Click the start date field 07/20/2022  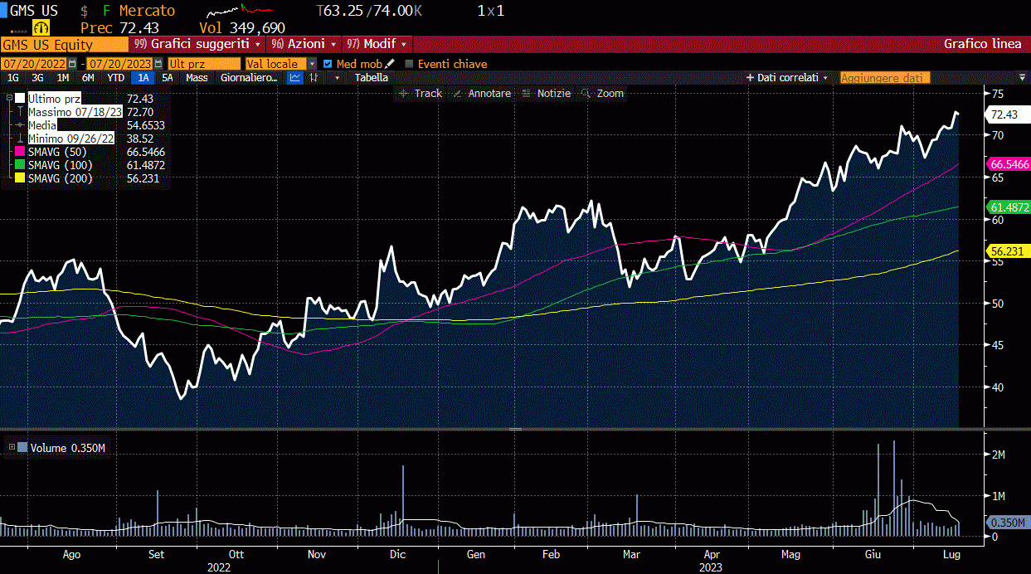(34, 64)
